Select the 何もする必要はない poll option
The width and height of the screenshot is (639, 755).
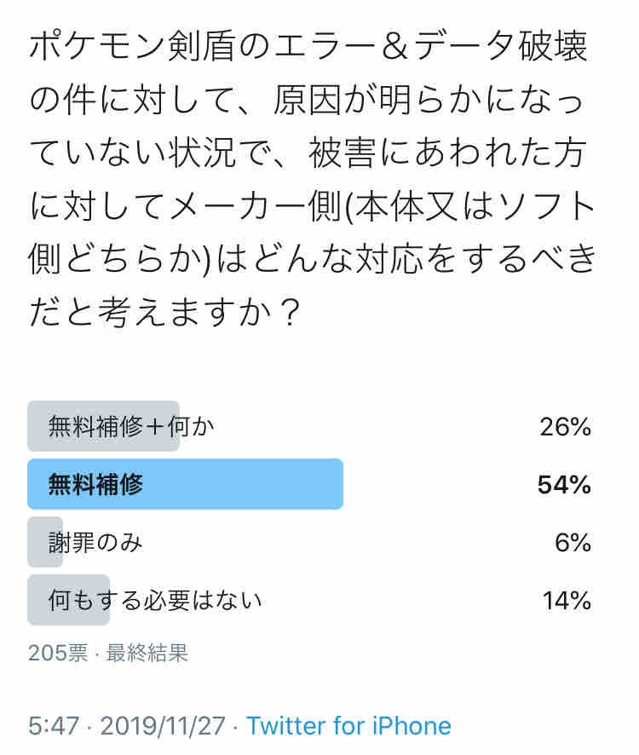(154, 601)
